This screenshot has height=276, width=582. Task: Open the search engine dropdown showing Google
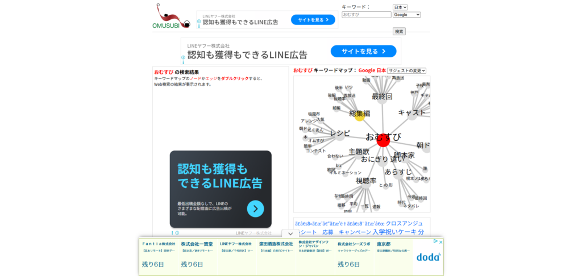click(406, 14)
